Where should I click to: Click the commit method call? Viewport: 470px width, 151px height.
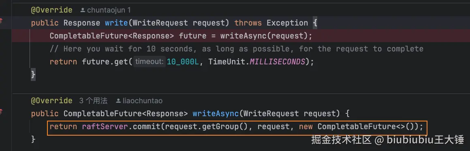pyautogui.click(x=146, y=127)
